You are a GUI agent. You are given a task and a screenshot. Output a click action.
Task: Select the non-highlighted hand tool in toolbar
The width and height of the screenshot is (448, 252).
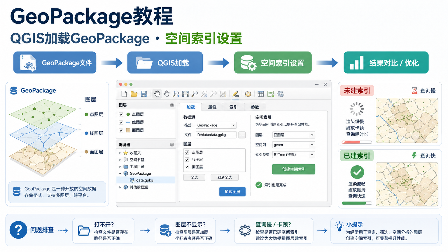pos(167,94)
